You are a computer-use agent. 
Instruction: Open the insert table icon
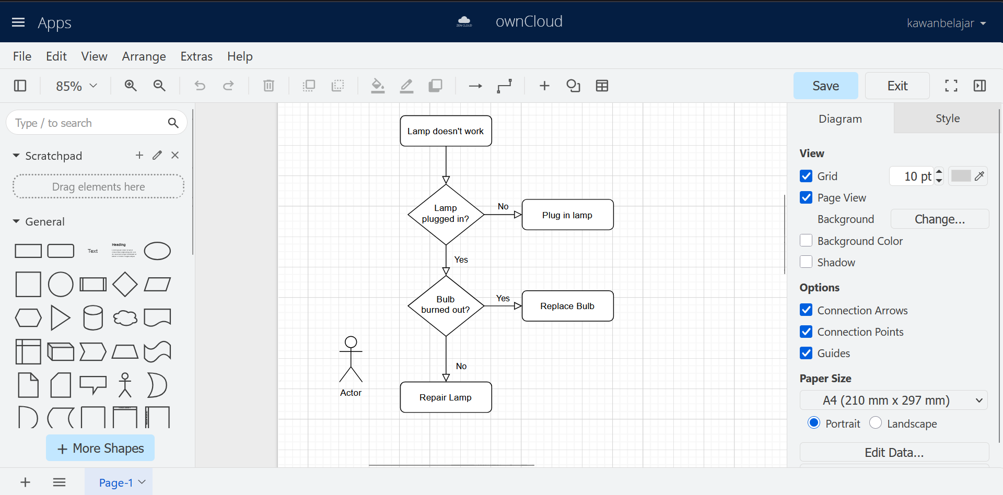click(602, 86)
